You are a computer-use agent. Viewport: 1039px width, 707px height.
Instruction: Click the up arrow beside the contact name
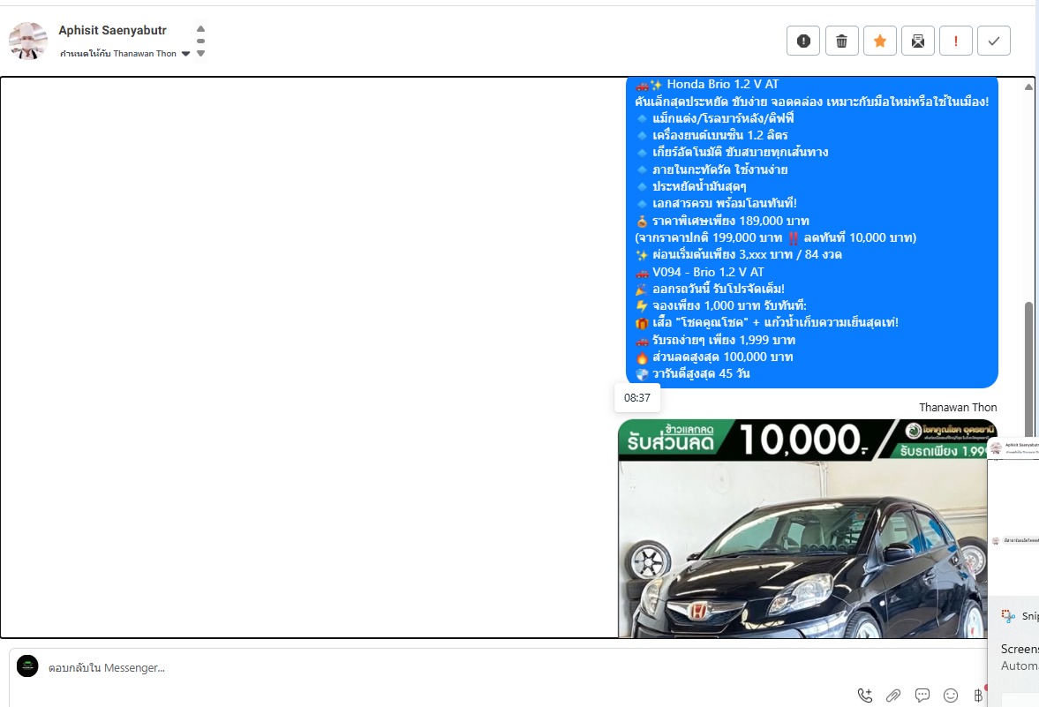tap(200, 29)
